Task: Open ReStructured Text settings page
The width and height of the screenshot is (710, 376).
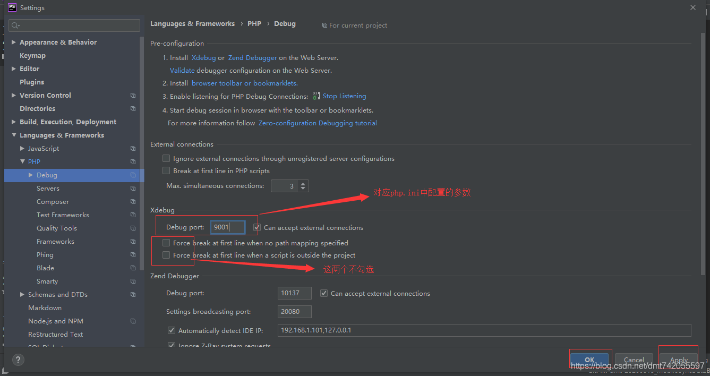Action: 55,335
